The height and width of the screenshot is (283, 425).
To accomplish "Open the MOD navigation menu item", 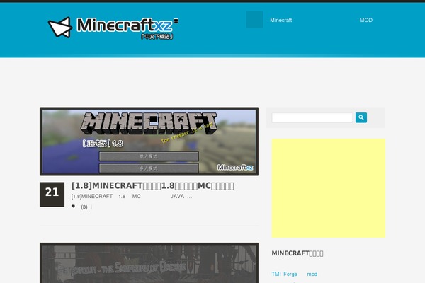I will [x=366, y=20].
